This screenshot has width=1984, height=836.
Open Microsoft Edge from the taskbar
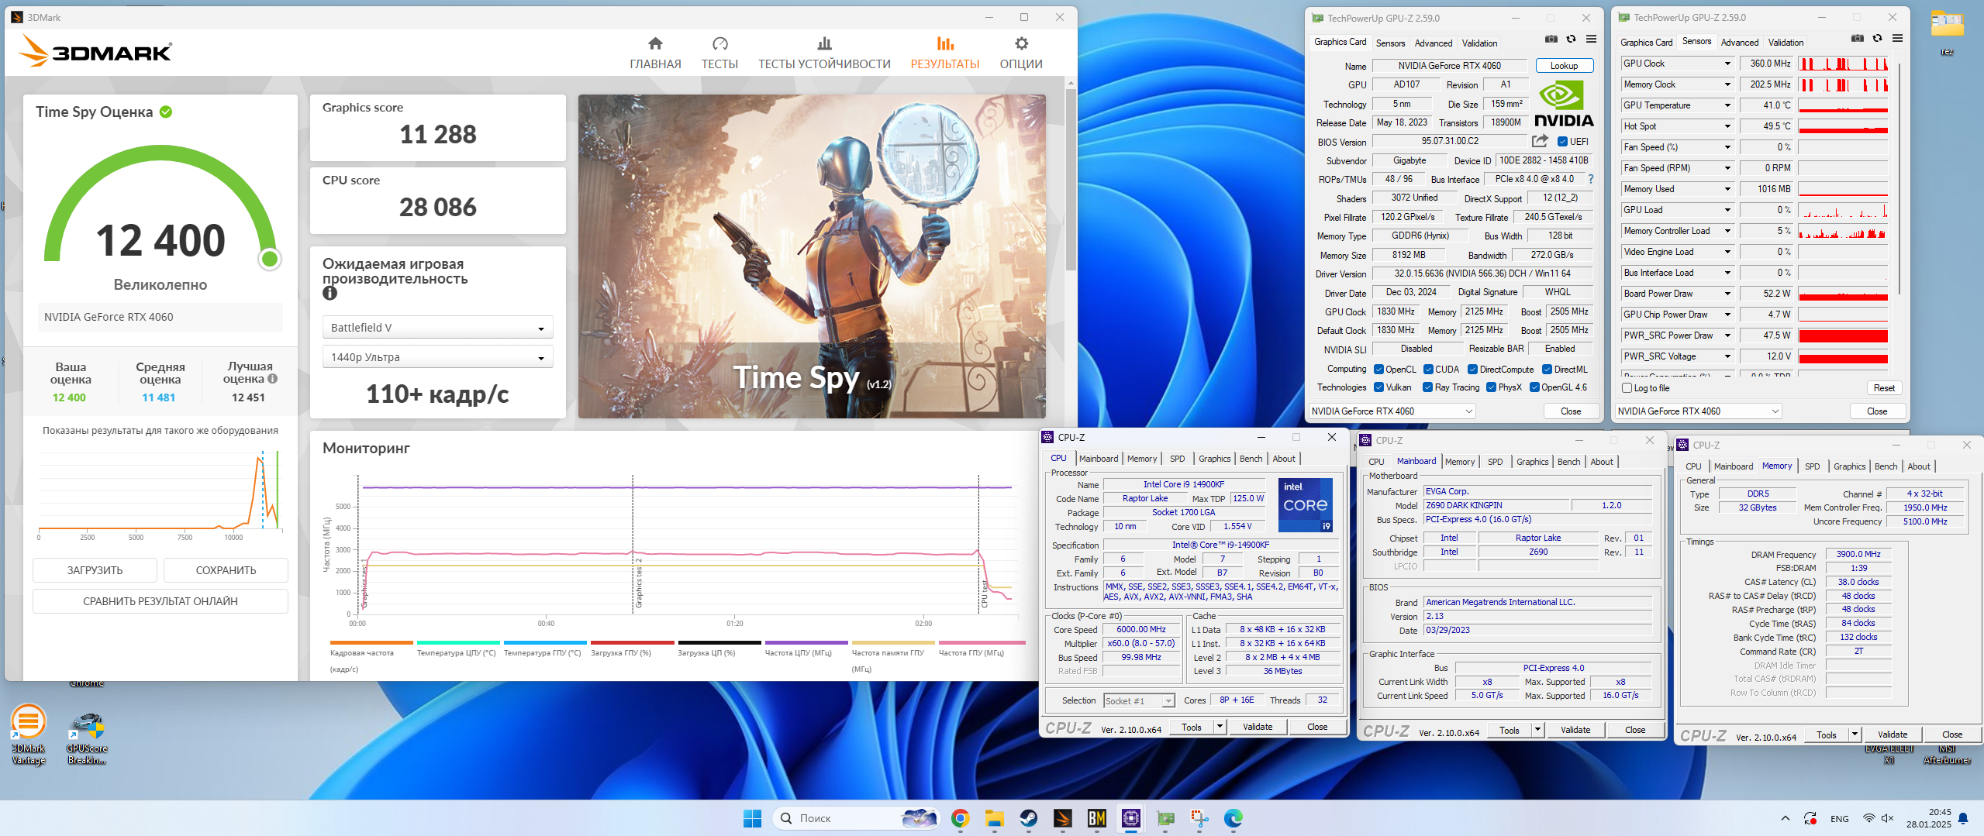(x=1233, y=818)
